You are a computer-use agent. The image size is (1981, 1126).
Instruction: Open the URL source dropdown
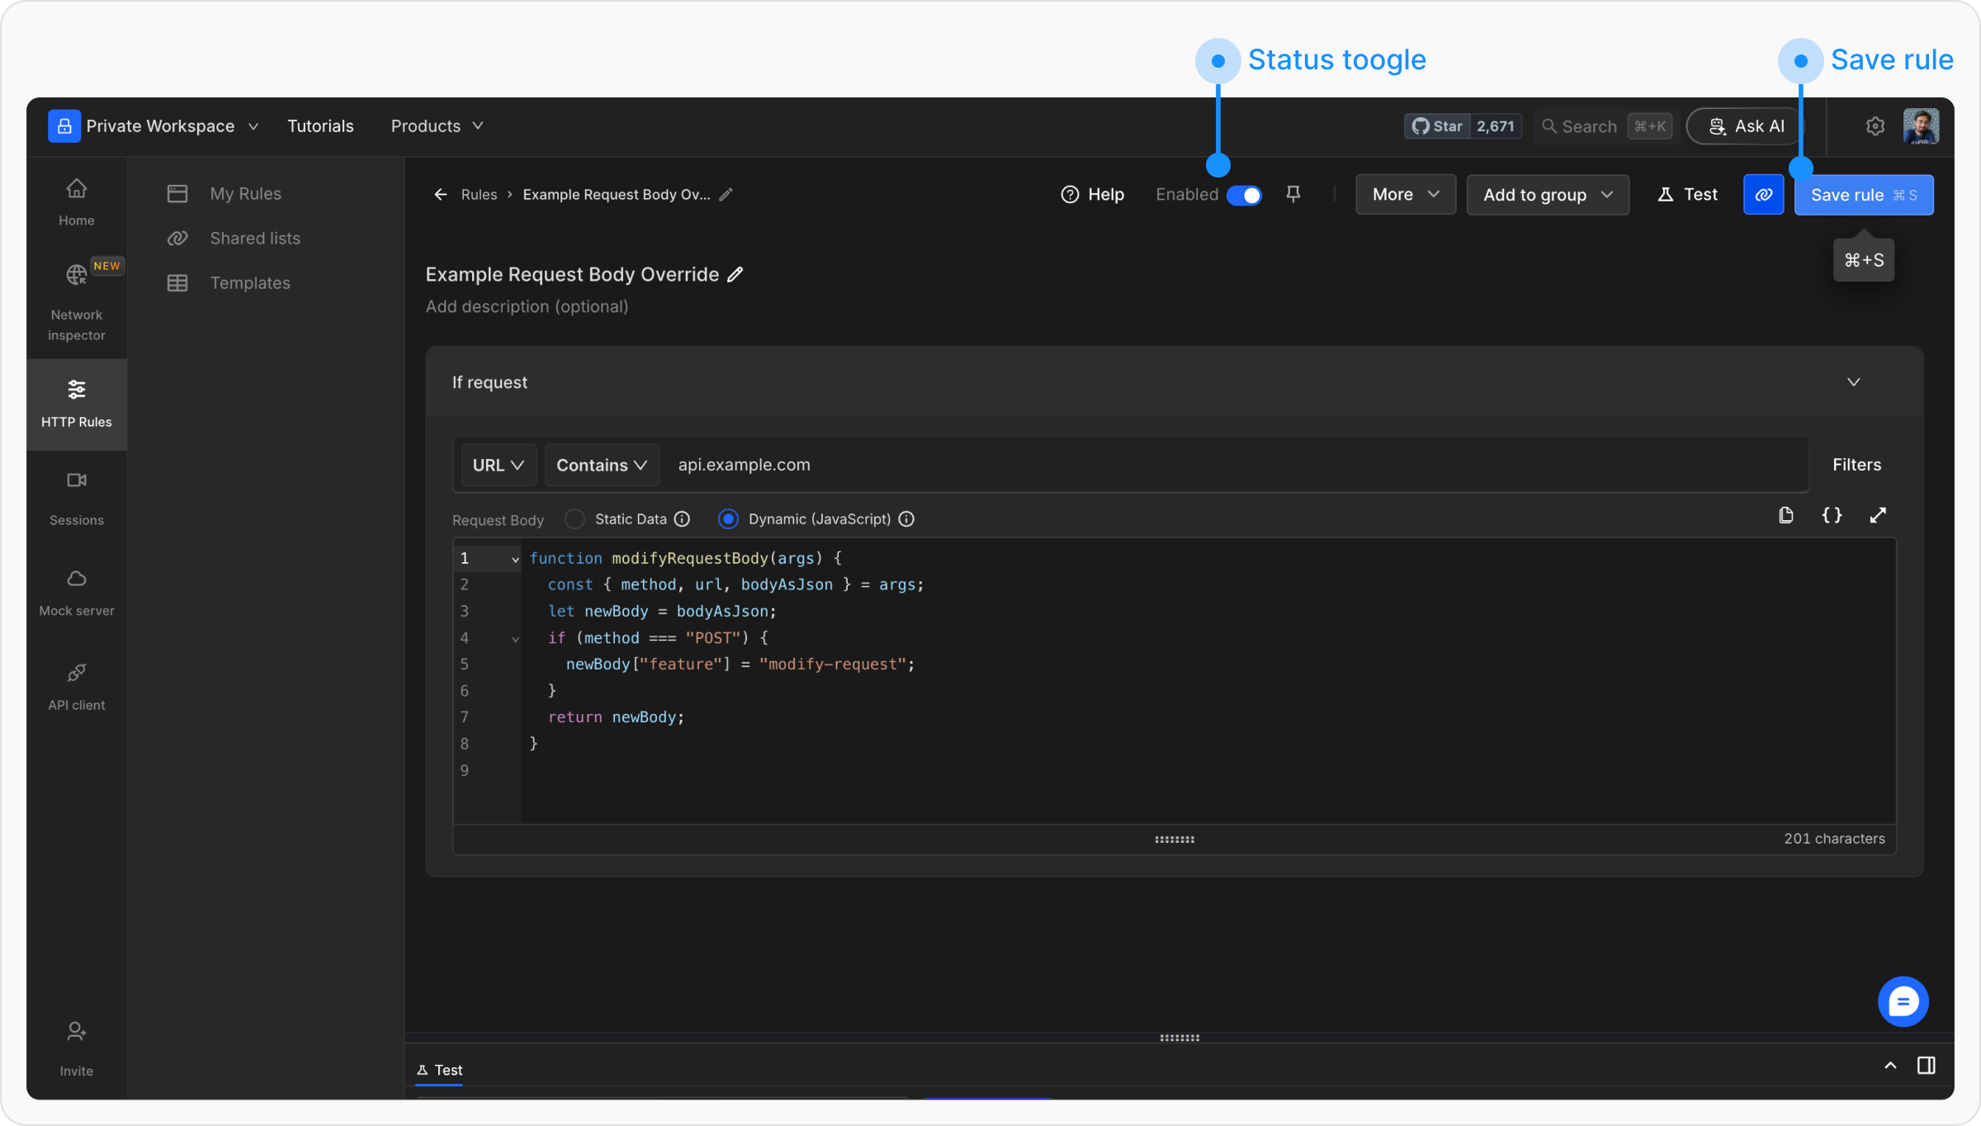click(x=498, y=465)
